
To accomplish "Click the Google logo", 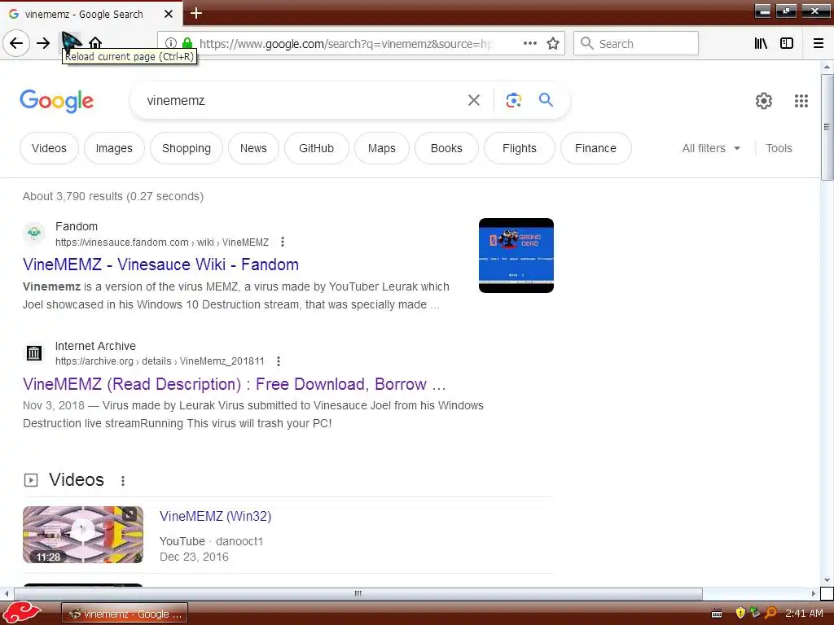I will [x=56, y=101].
